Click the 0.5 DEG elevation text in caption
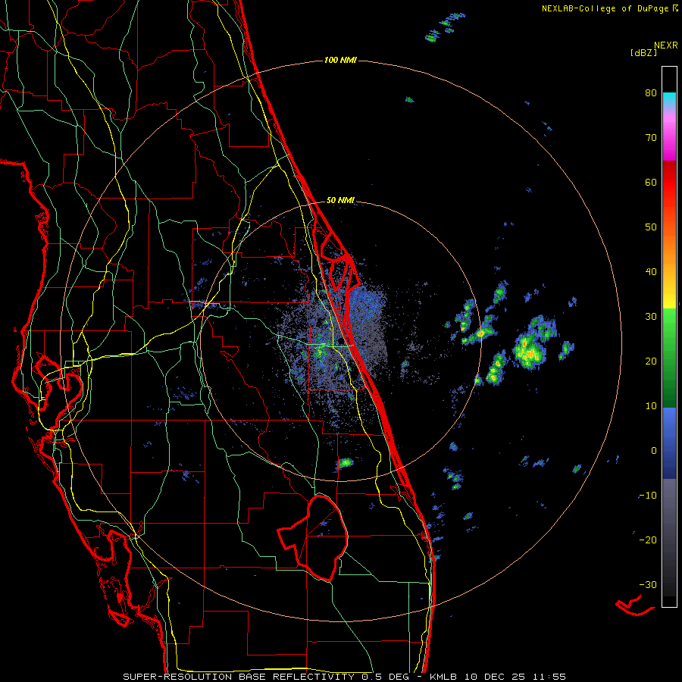682x682 pixels. 386,677
